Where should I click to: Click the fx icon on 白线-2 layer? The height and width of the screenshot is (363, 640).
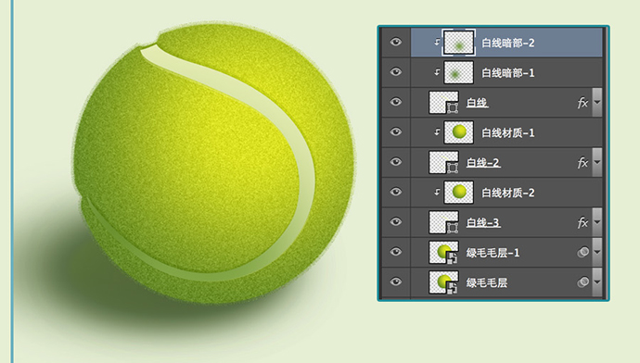click(x=582, y=163)
